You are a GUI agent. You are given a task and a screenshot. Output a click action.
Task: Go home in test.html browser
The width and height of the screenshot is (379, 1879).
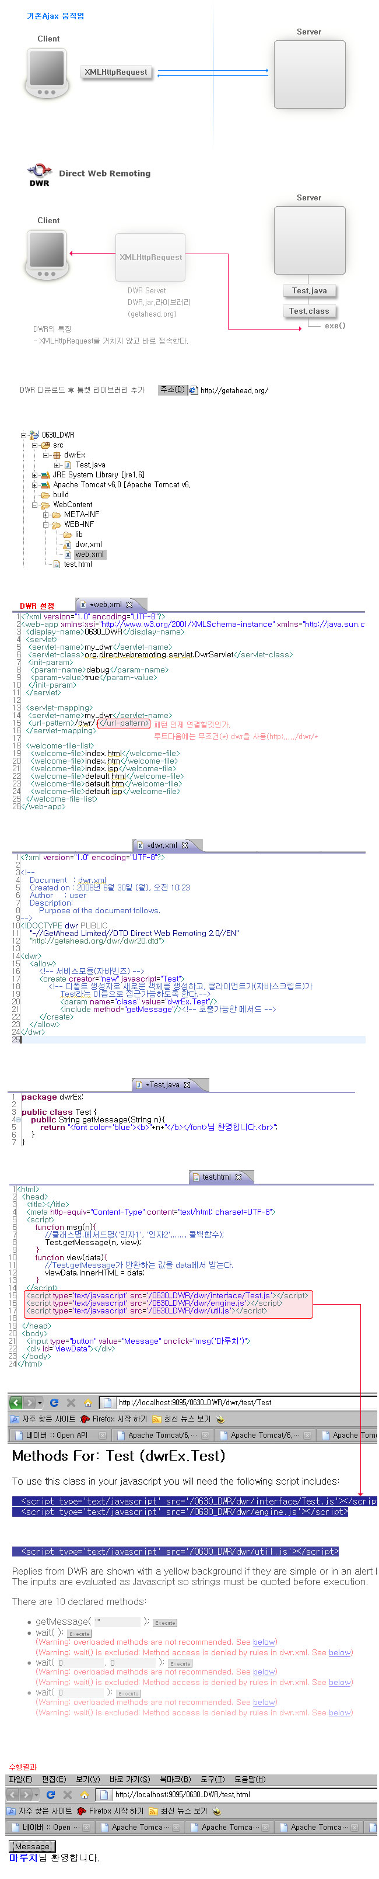tap(83, 1794)
